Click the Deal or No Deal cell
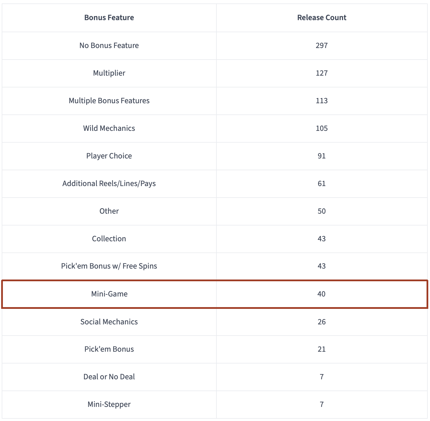This screenshot has width=430, height=421. pyautogui.click(x=109, y=377)
